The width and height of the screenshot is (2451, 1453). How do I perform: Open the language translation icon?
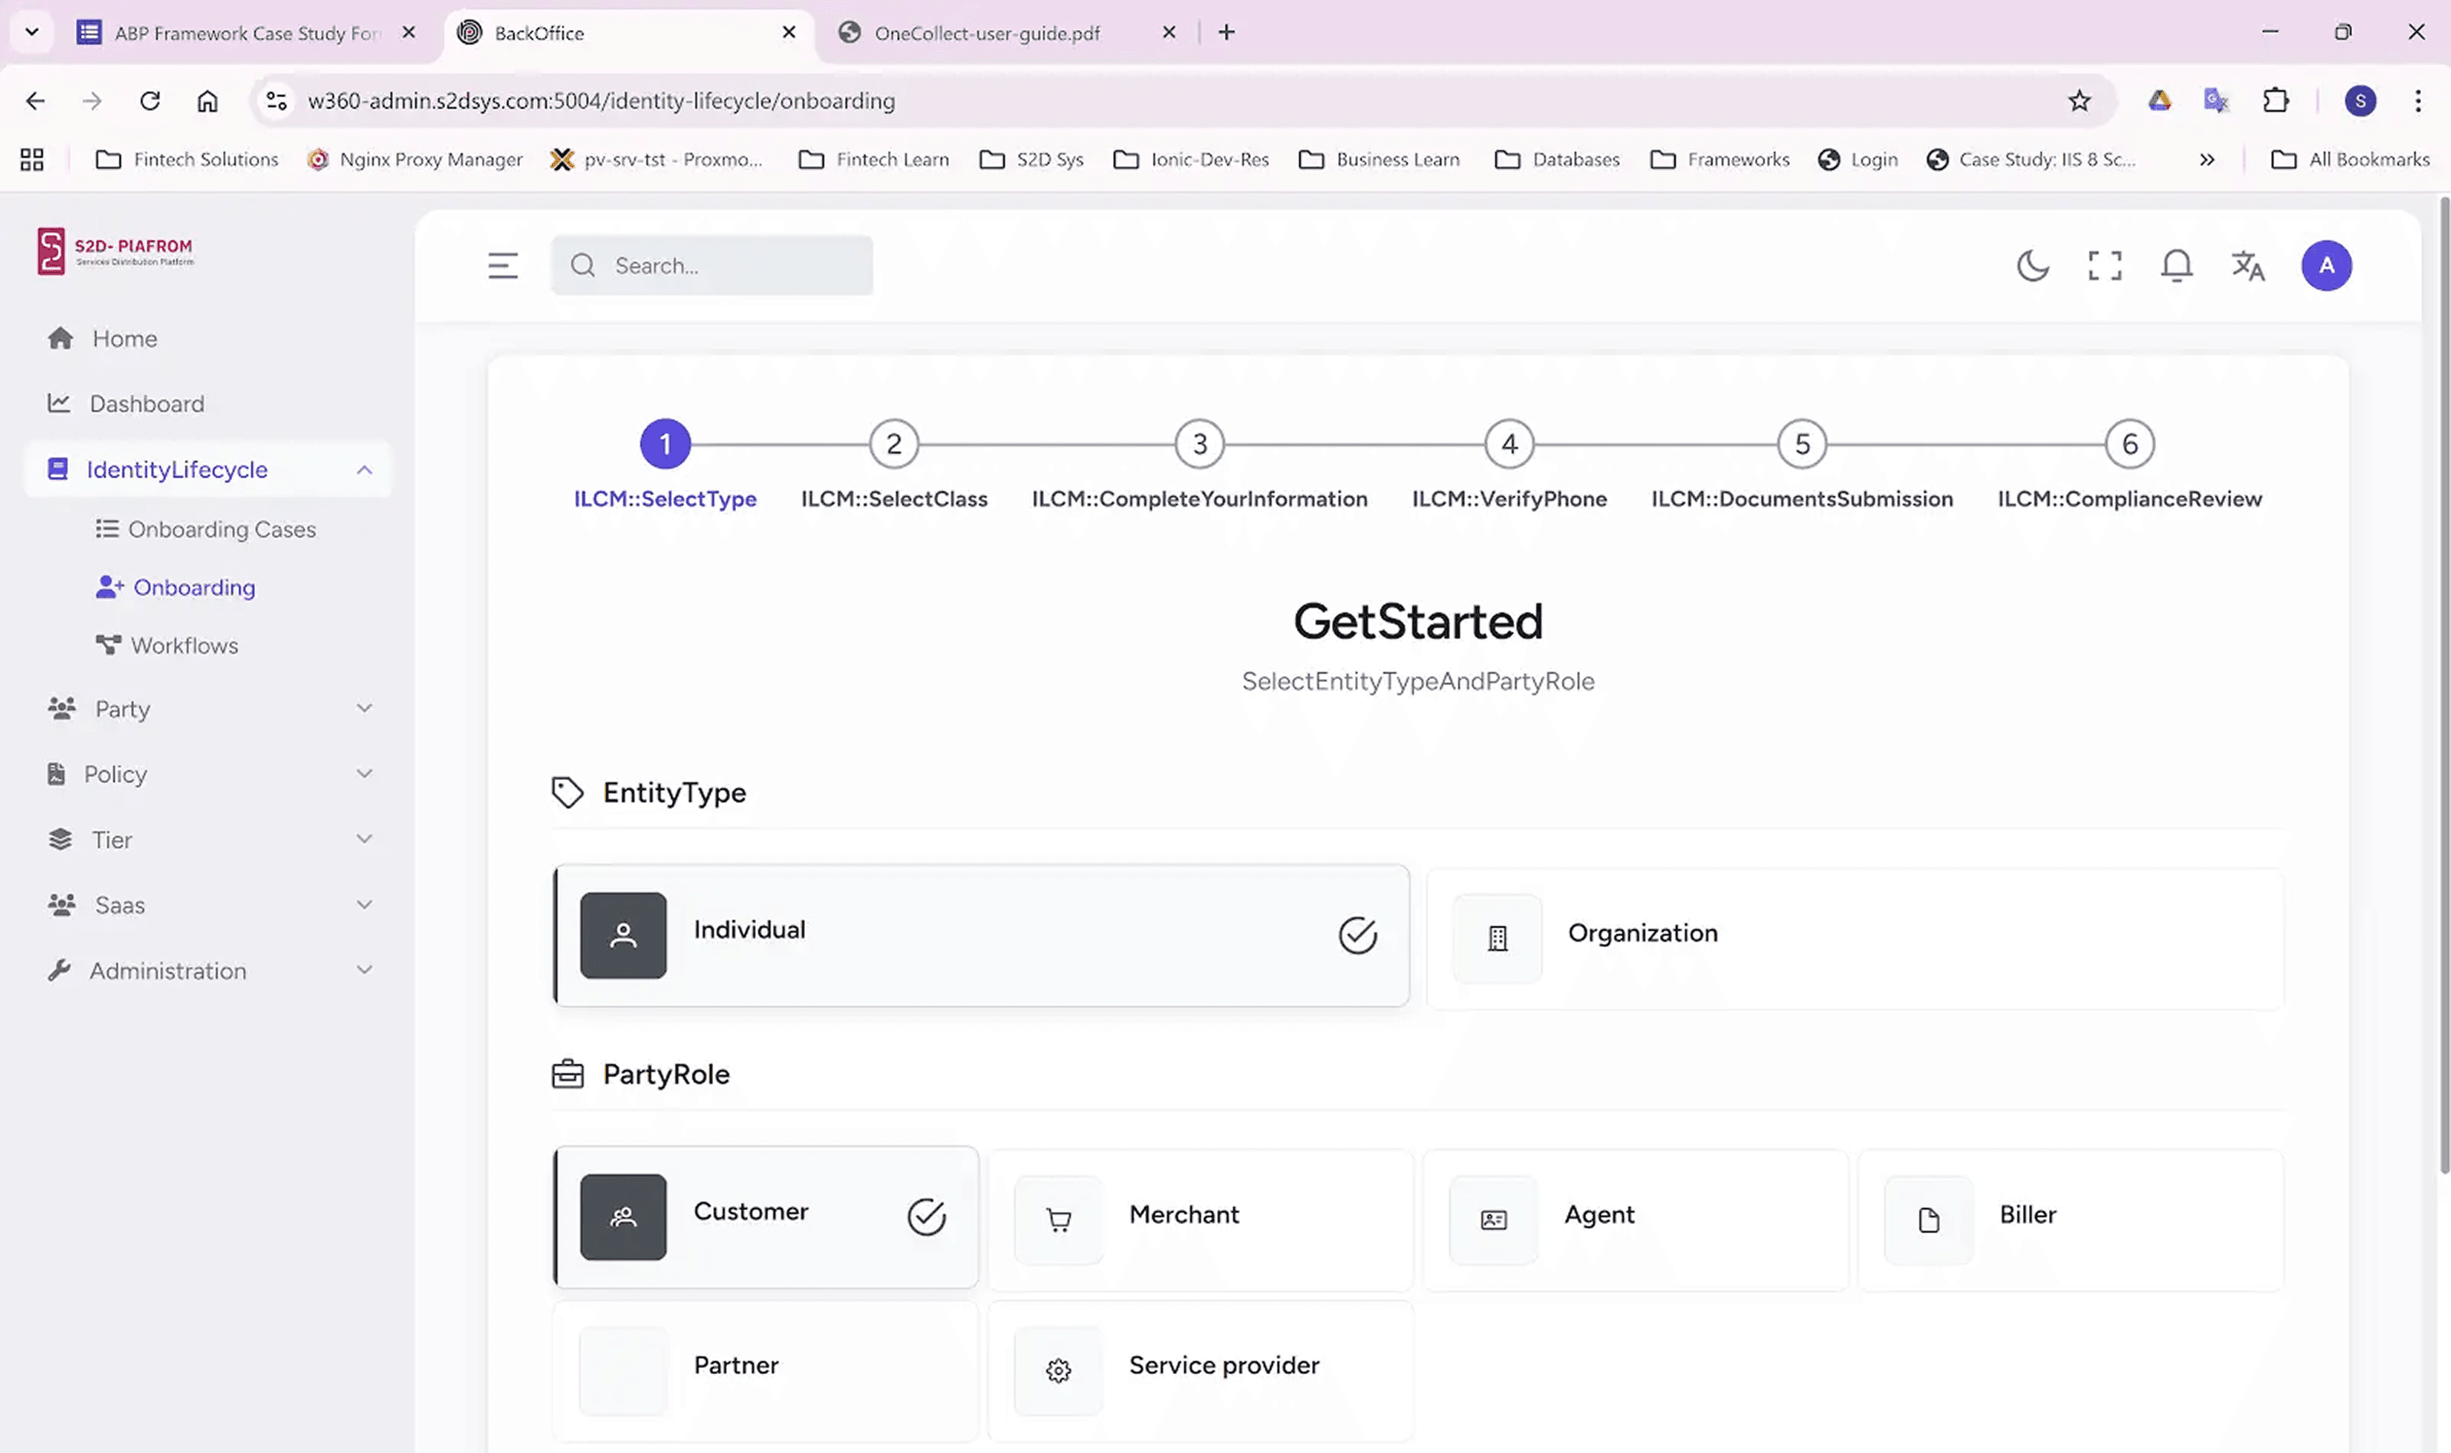(x=2247, y=266)
